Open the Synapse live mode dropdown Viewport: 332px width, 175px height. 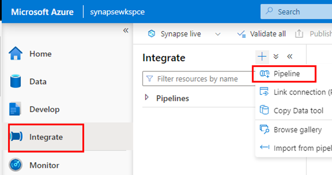click(x=218, y=34)
